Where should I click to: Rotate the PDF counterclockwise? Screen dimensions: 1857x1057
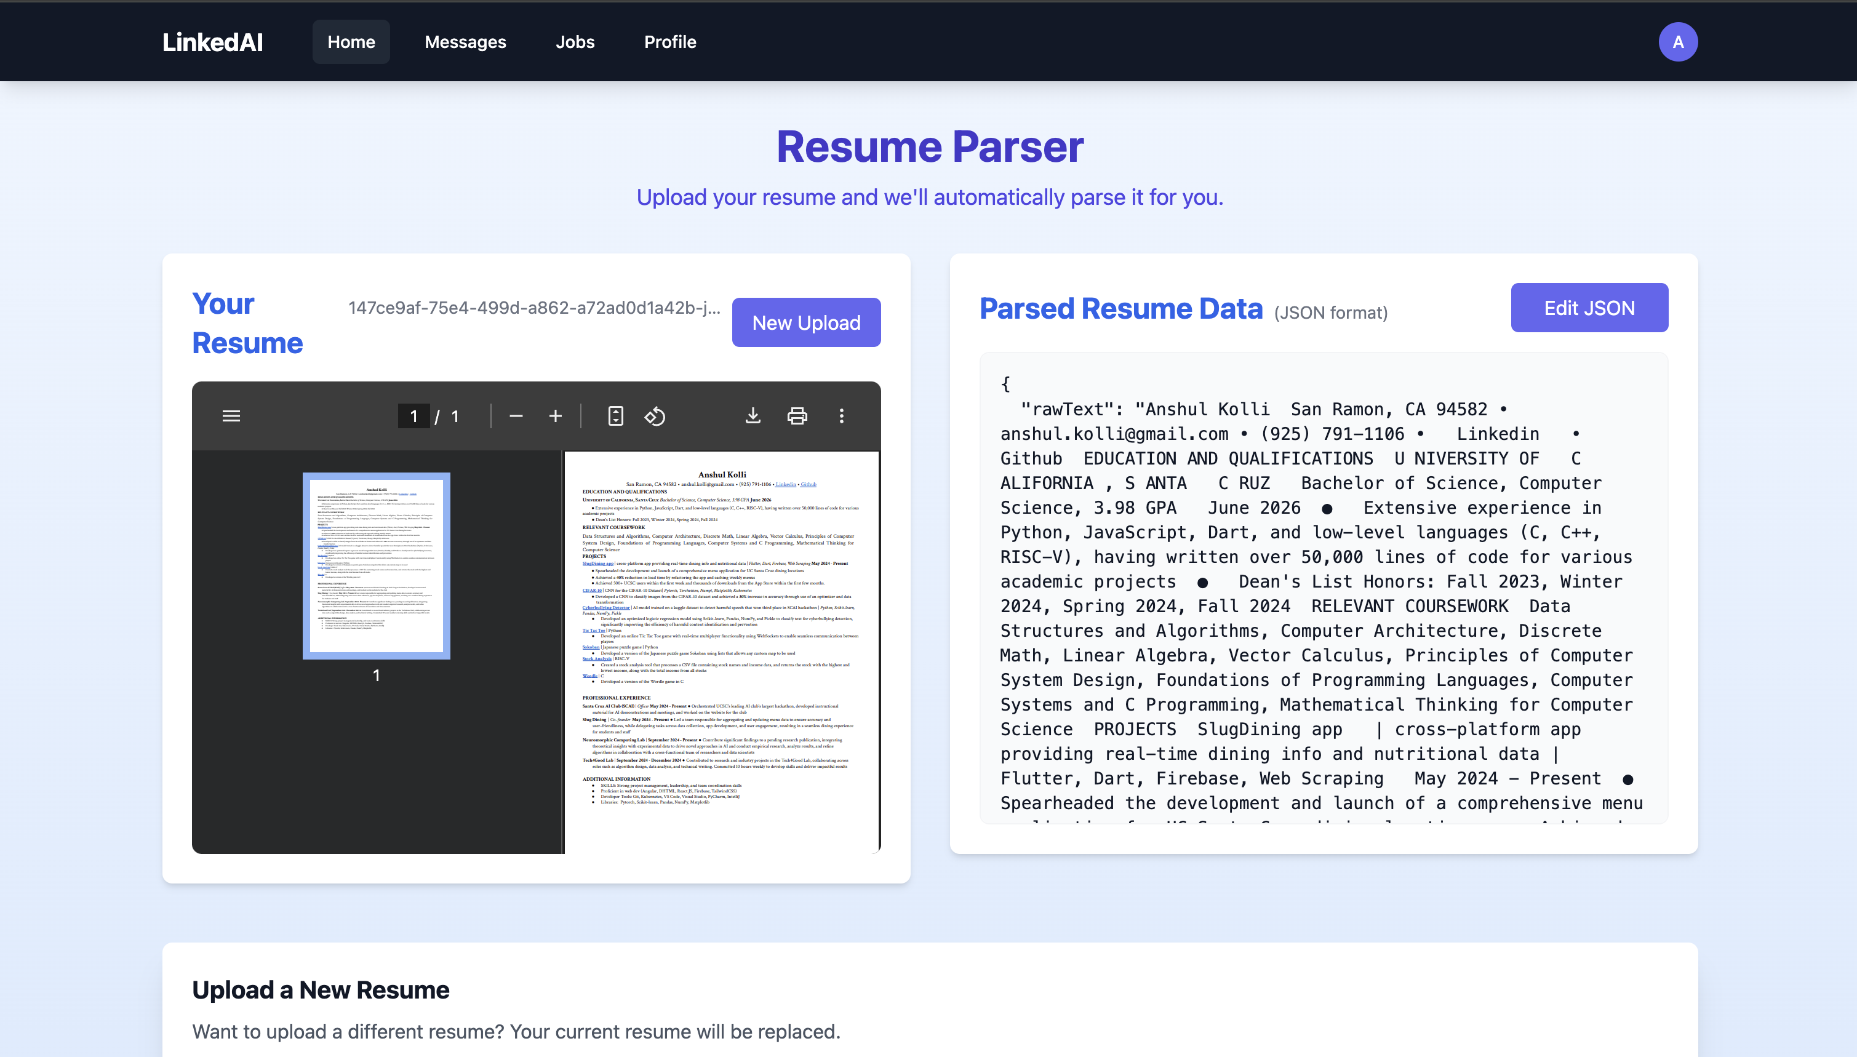click(x=655, y=416)
